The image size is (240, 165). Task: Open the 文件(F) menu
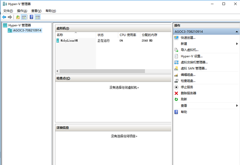point(8,11)
